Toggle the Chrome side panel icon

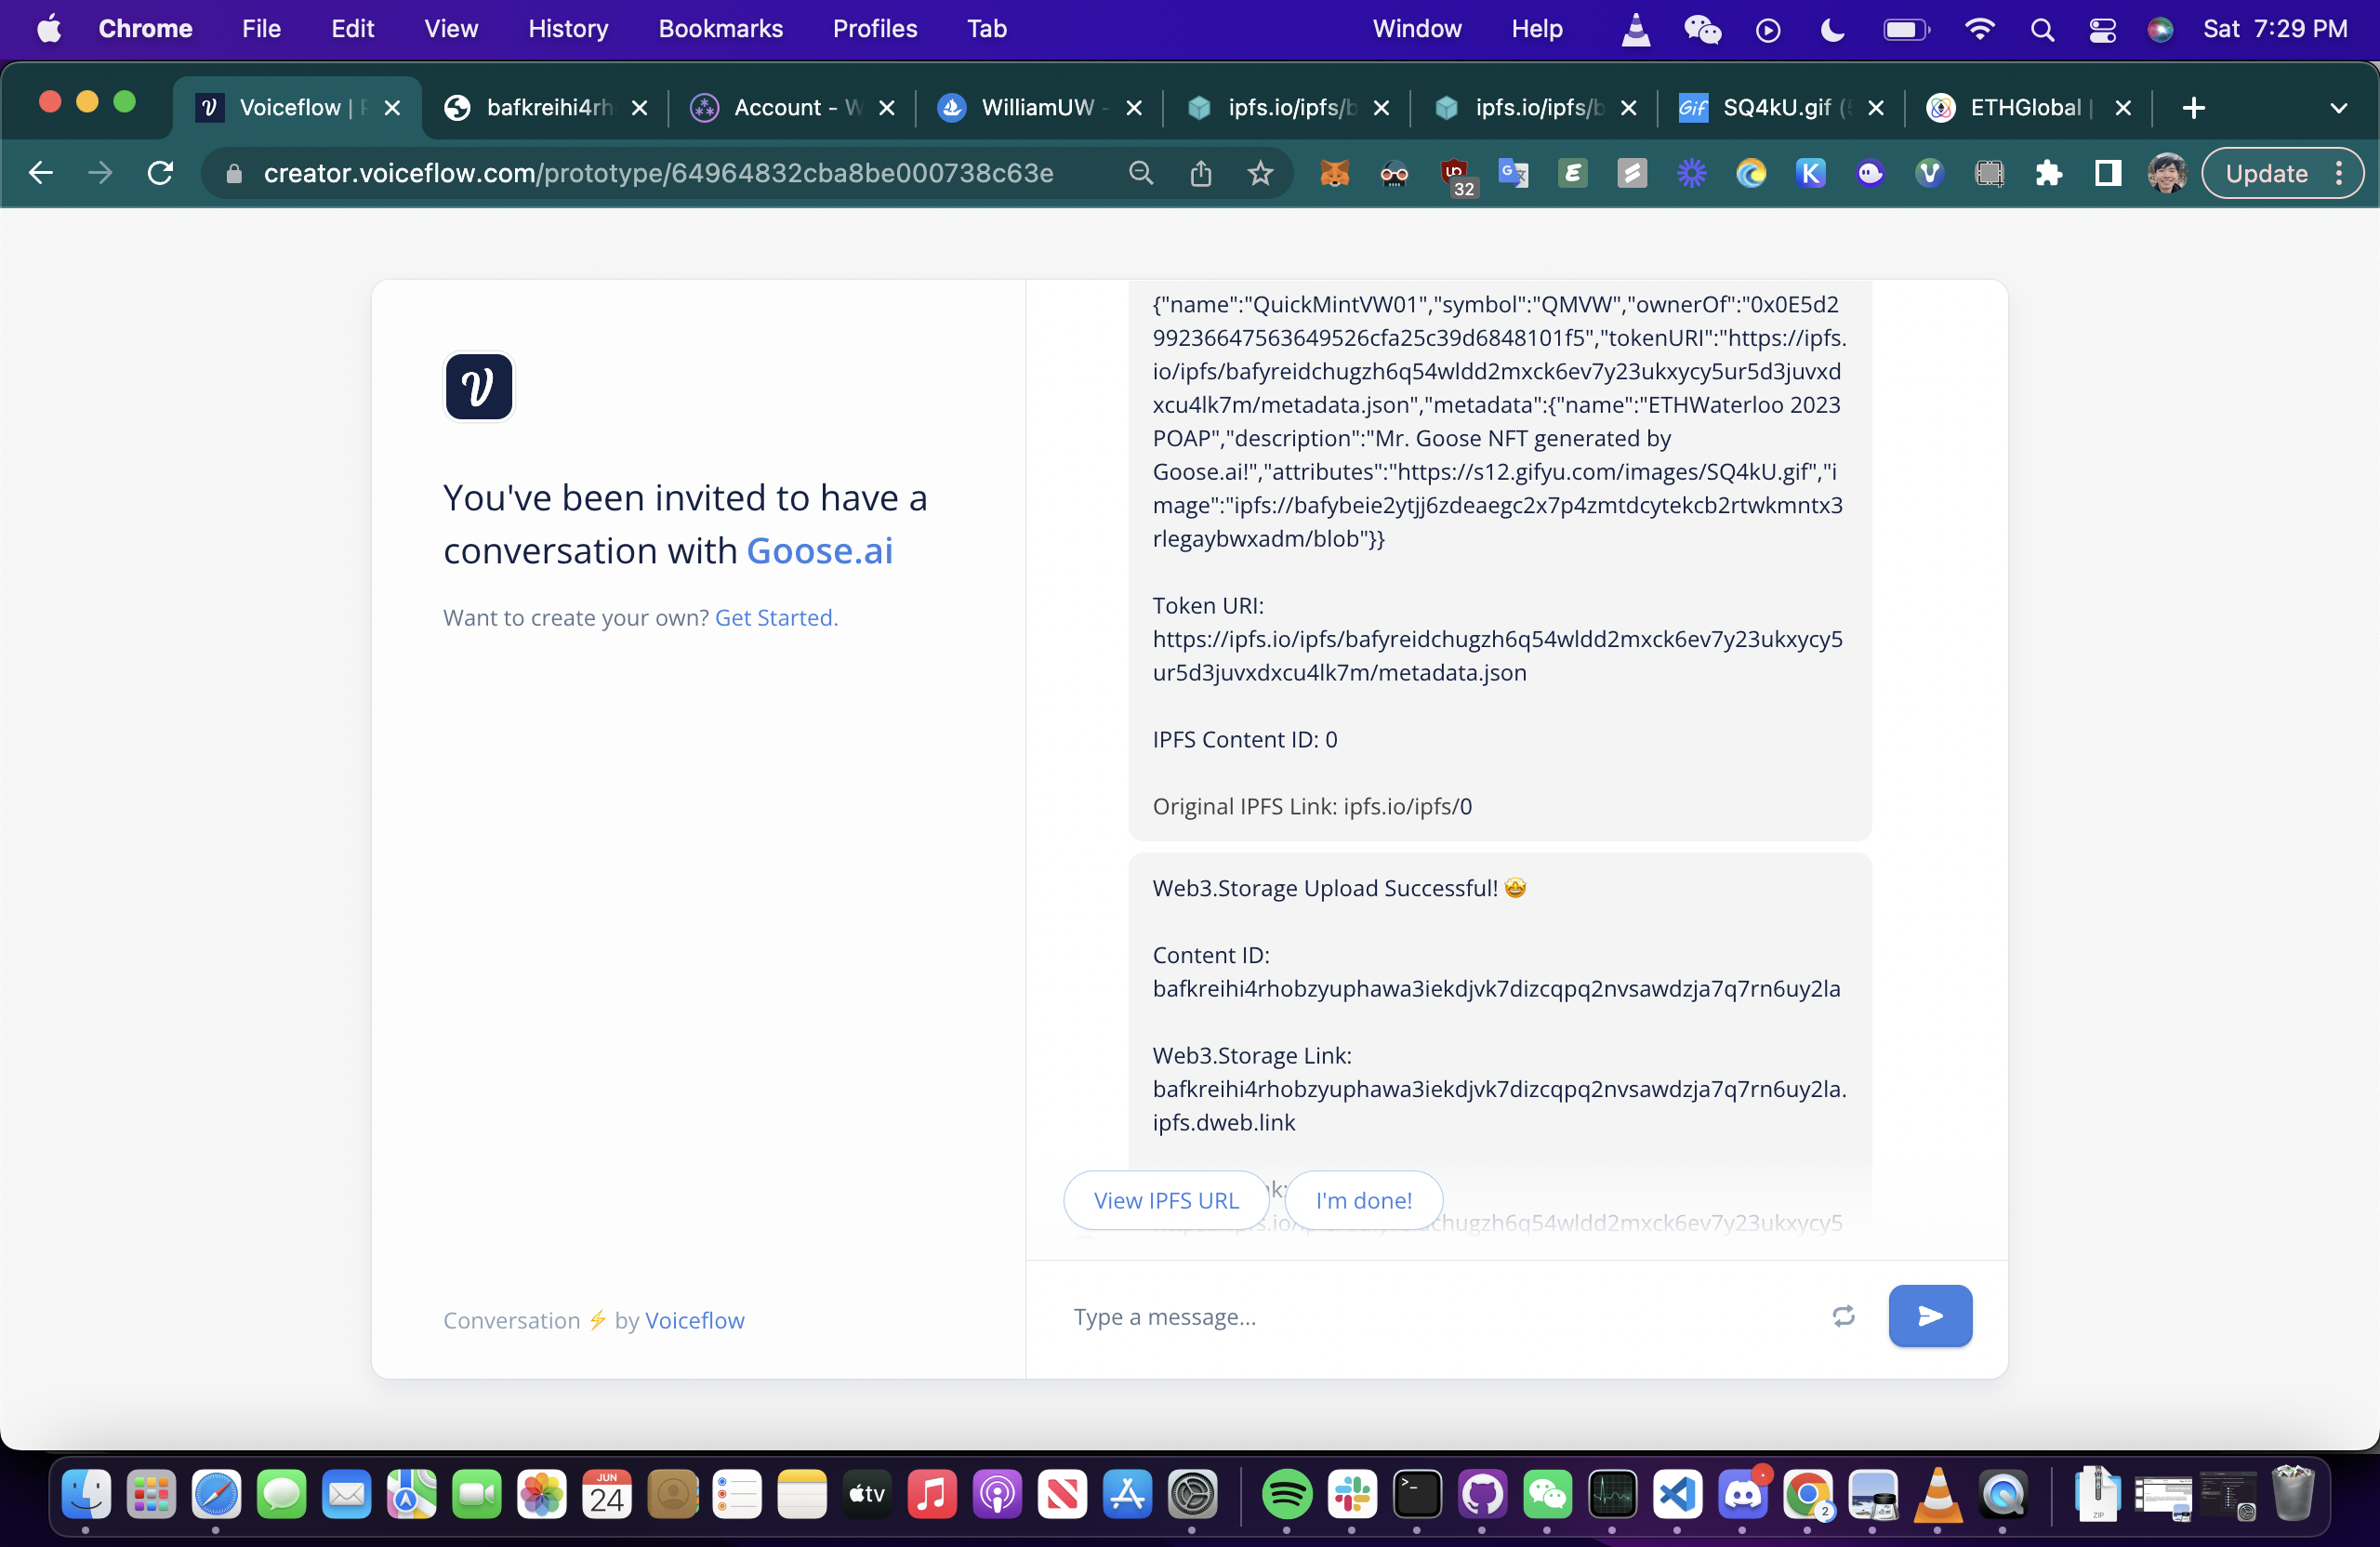pyautogui.click(x=2108, y=173)
